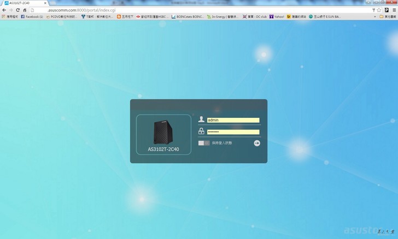Open the T-shaped icon bookmark
This screenshot has height=239, width=398.
tap(97, 16)
